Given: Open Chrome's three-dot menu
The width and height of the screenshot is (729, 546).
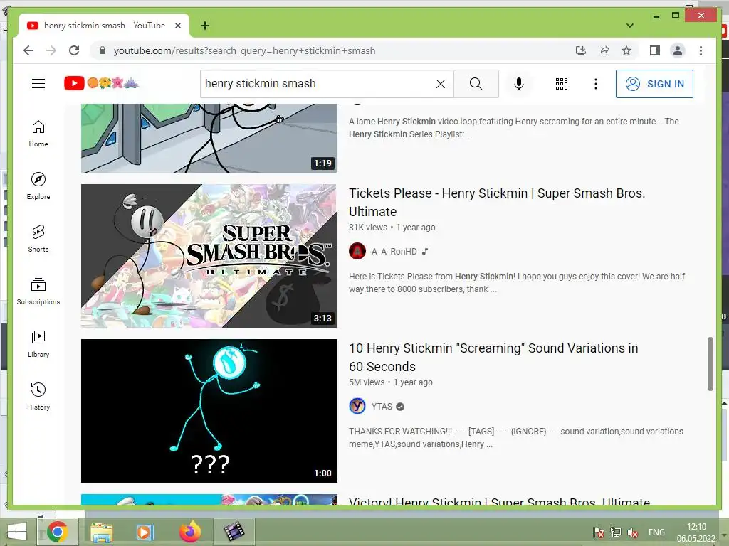Looking at the screenshot, I should coord(701,50).
